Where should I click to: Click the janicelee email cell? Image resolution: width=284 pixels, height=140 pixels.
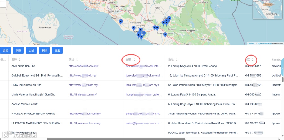(x=144, y=76)
